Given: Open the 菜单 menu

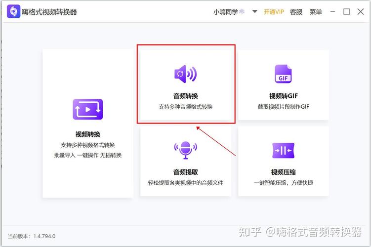Looking at the screenshot, I should coord(316,12).
